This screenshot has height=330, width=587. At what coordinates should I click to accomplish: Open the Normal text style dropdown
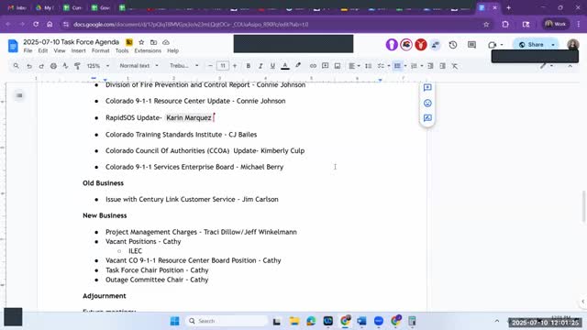click(138, 66)
